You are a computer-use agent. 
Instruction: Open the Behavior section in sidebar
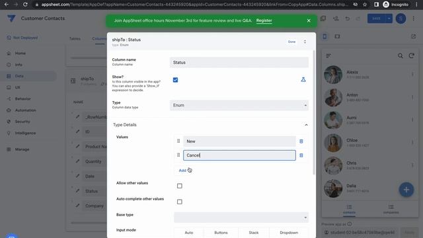click(22, 99)
